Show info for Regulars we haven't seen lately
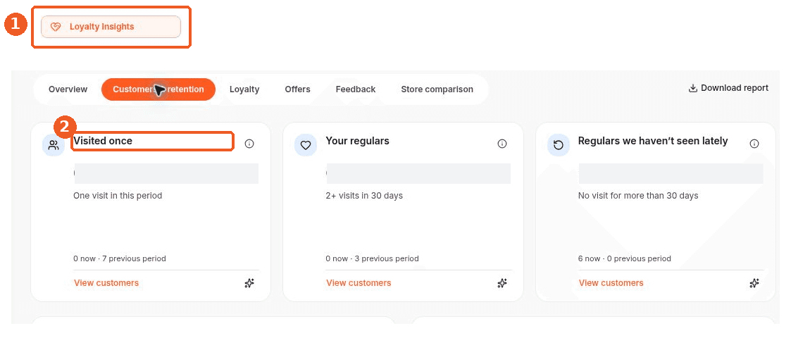Screen dimensions: 791x338 pyautogui.click(x=754, y=144)
